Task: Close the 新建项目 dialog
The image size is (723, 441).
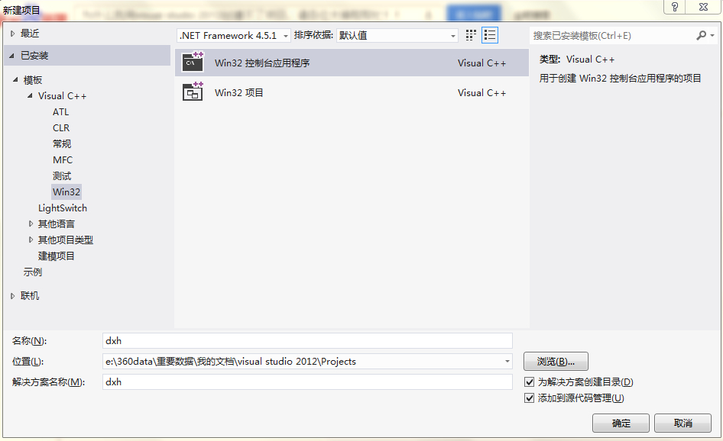Action: (704, 6)
